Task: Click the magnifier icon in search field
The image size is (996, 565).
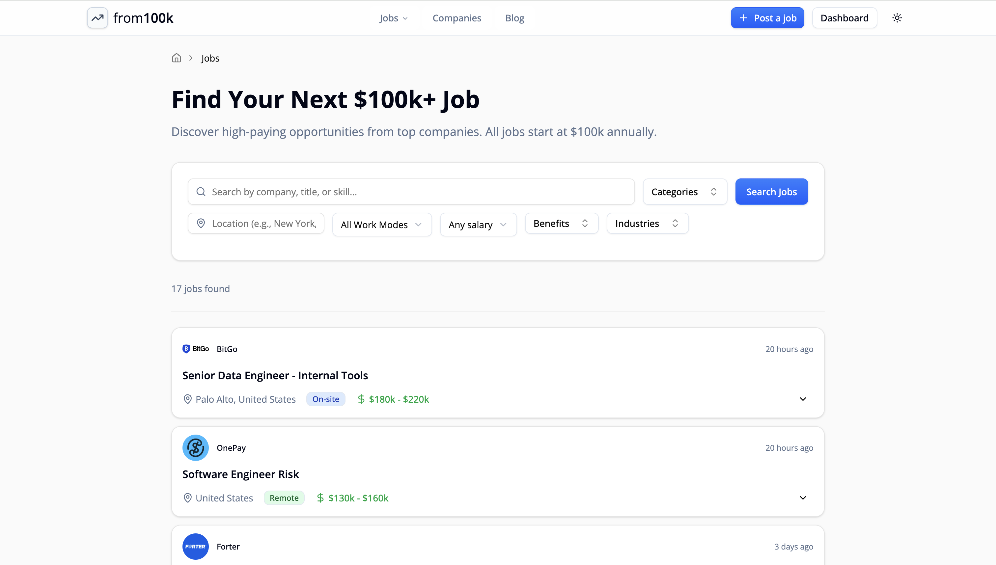Action: 201,192
